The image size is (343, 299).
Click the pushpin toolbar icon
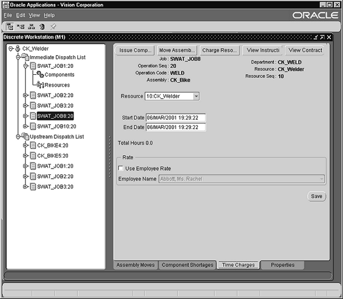[53, 27]
